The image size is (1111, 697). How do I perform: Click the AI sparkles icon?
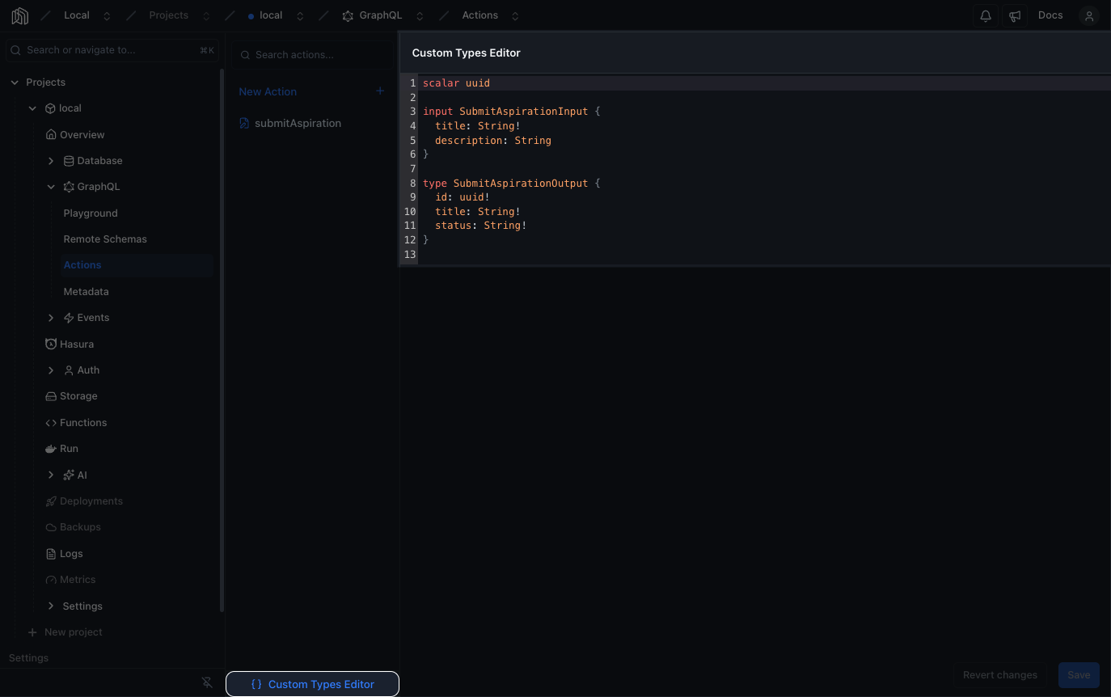pos(69,475)
